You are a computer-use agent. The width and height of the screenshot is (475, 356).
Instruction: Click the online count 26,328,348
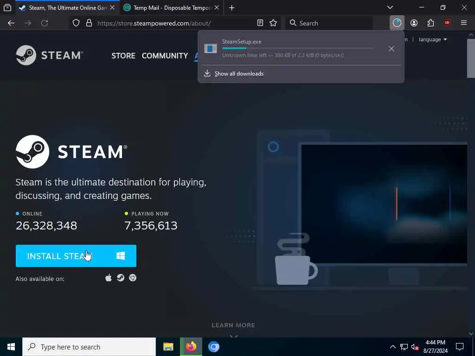(x=46, y=226)
